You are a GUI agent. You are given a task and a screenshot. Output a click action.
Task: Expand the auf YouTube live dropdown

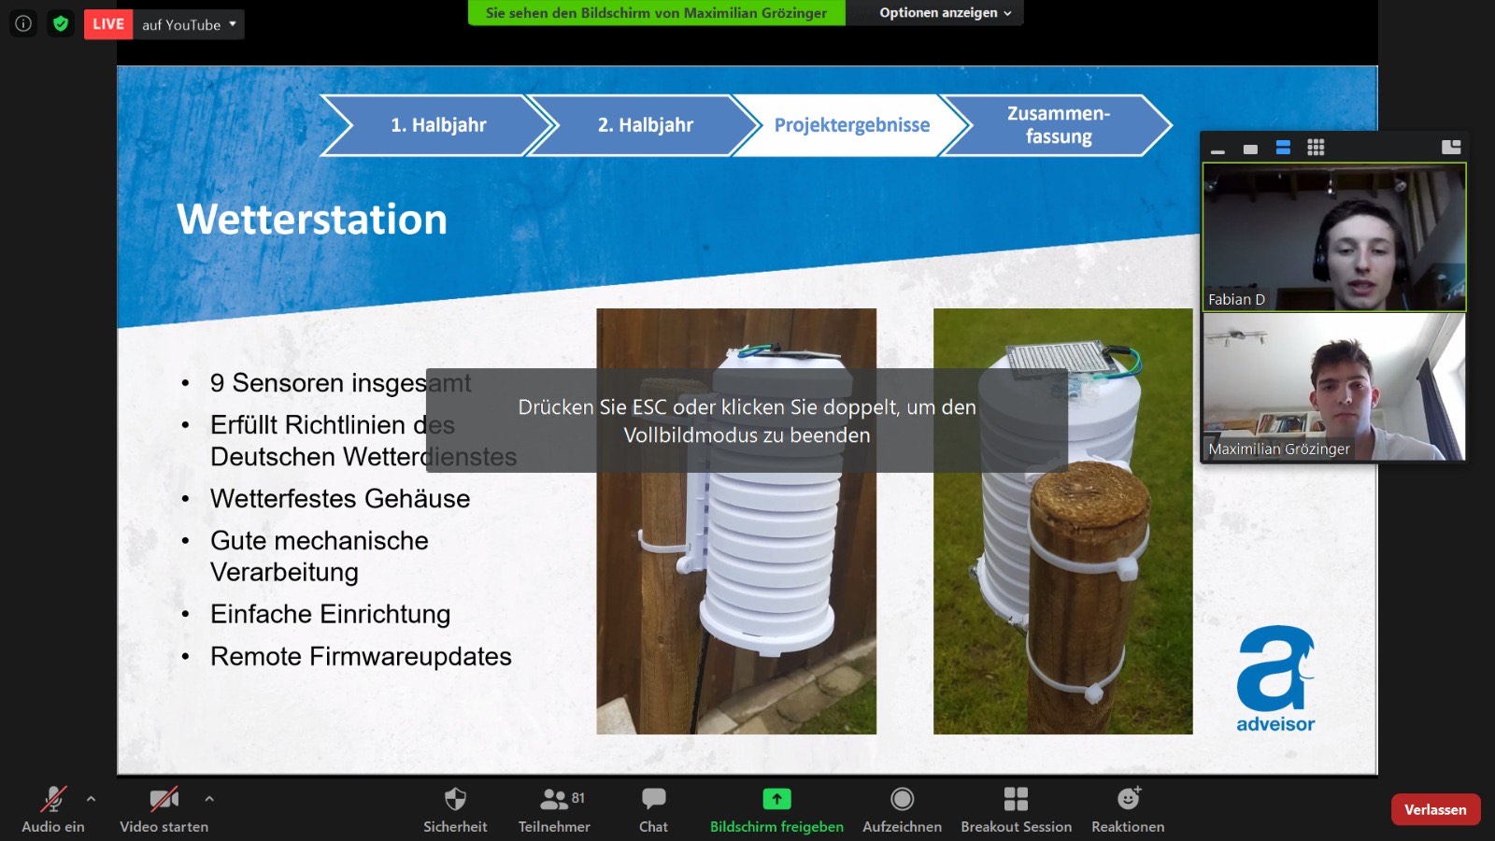pyautogui.click(x=189, y=24)
